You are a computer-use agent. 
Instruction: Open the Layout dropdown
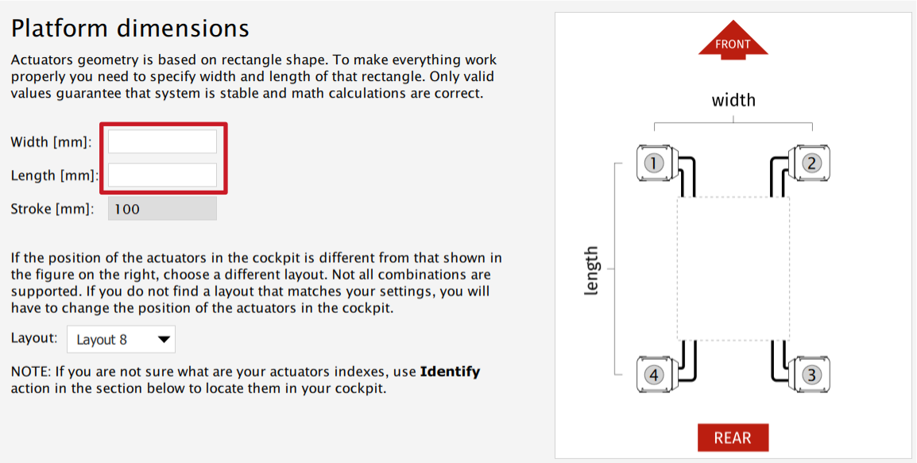(x=121, y=339)
